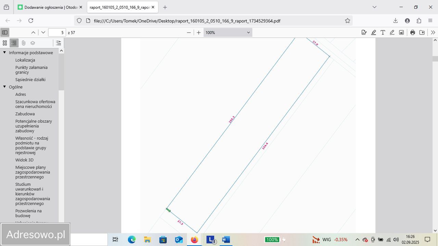This screenshot has height=246, width=438.
Task: Zoom in on the PDF
Action: tap(198, 32)
